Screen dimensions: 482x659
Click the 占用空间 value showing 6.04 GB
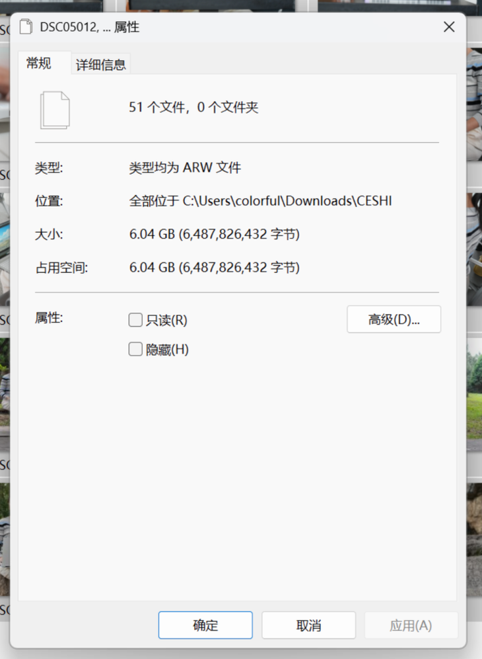pos(214,268)
